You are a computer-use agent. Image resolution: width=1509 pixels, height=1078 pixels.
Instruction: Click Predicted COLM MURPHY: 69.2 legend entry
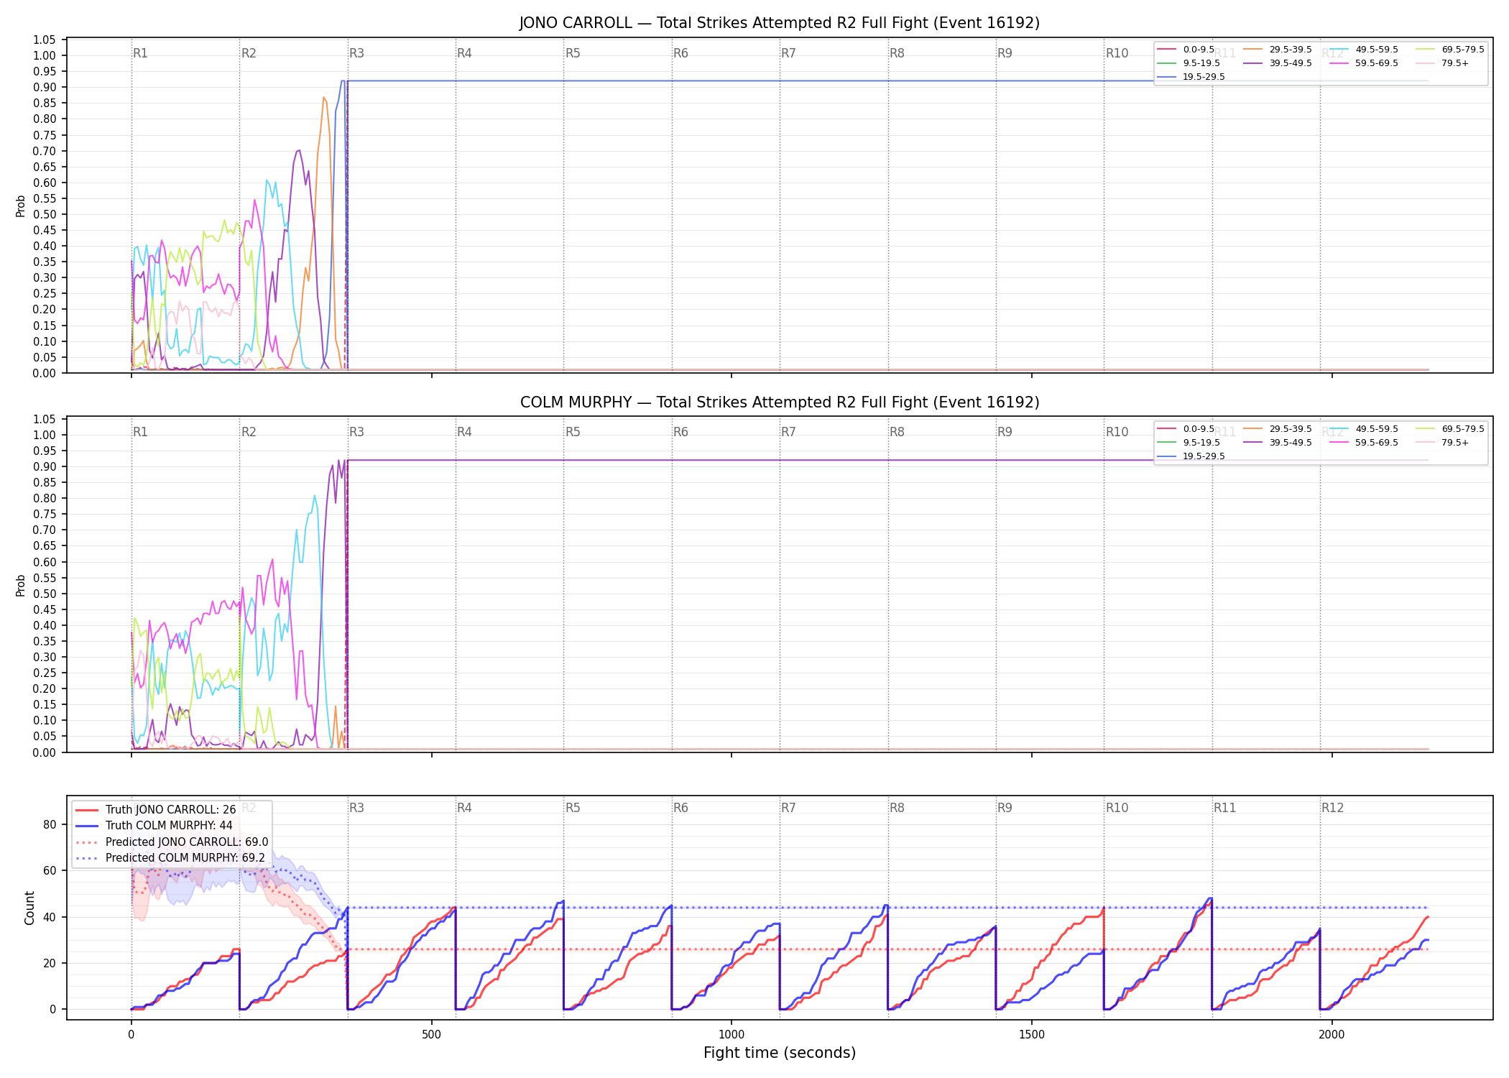(170, 858)
